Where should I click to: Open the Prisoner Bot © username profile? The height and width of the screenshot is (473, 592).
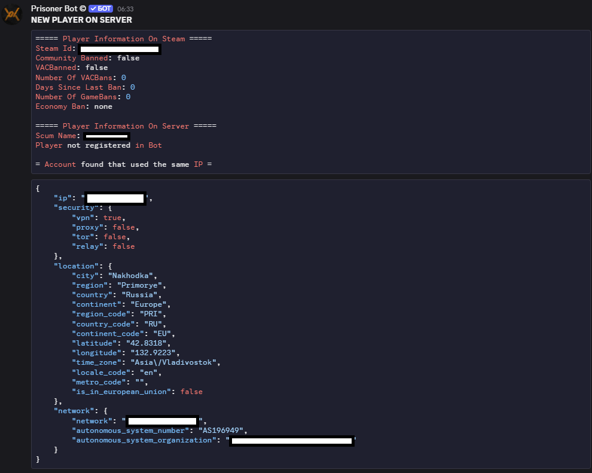point(58,9)
